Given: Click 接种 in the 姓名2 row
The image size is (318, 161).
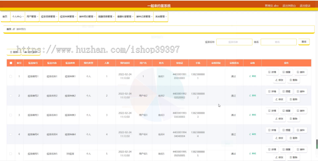Looking at the screenshot, I should (x=301, y=92).
